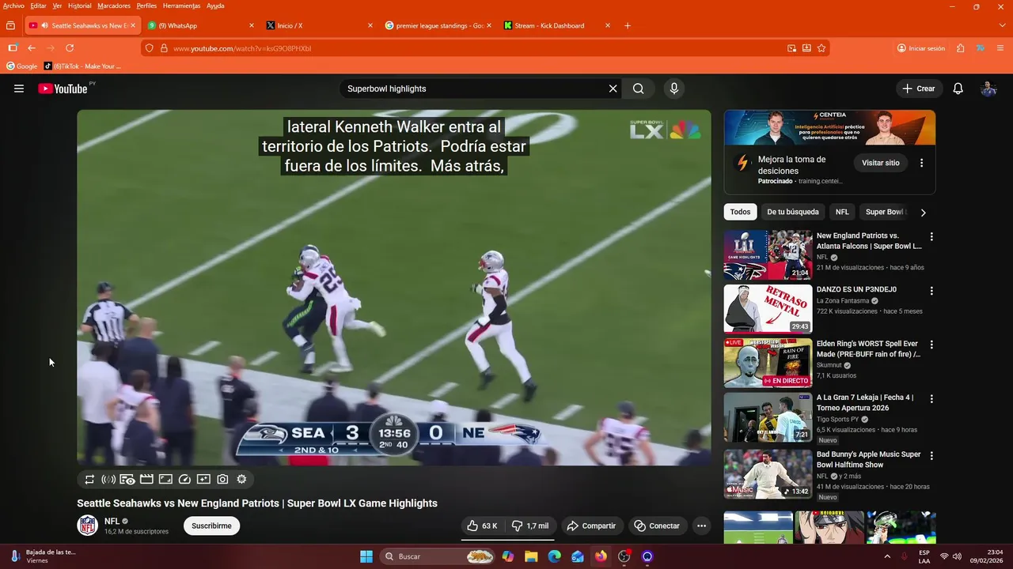
Task: Click the YouTube logo to go home
Action: (63, 89)
